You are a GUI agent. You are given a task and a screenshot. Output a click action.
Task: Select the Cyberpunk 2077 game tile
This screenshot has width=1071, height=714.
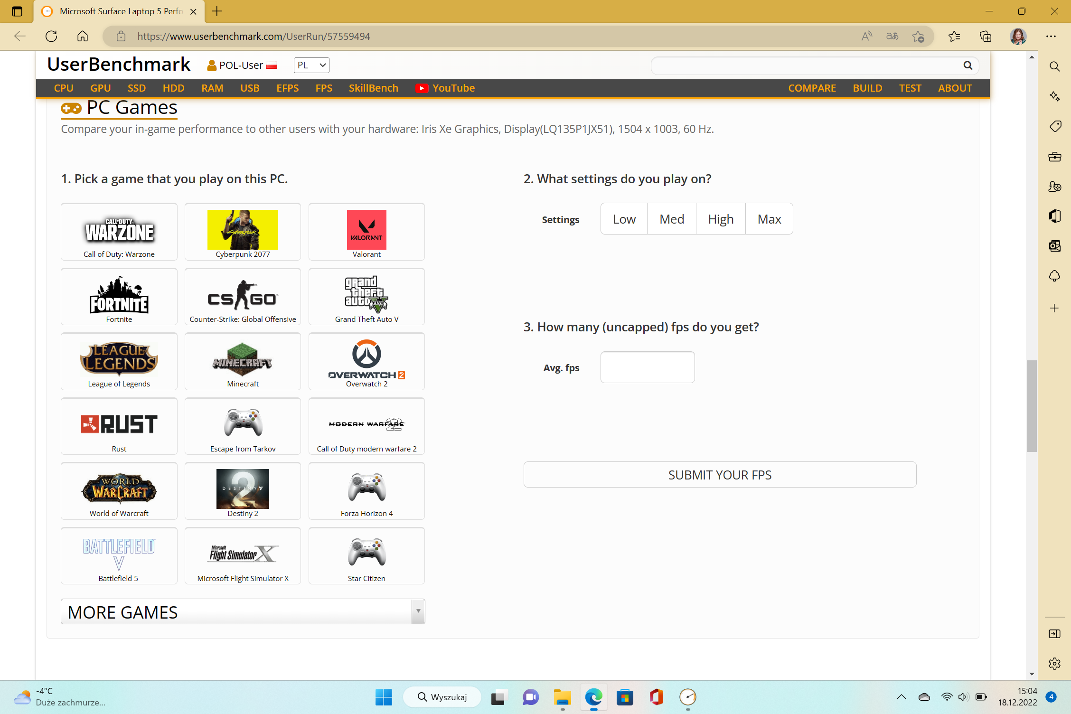pos(243,232)
